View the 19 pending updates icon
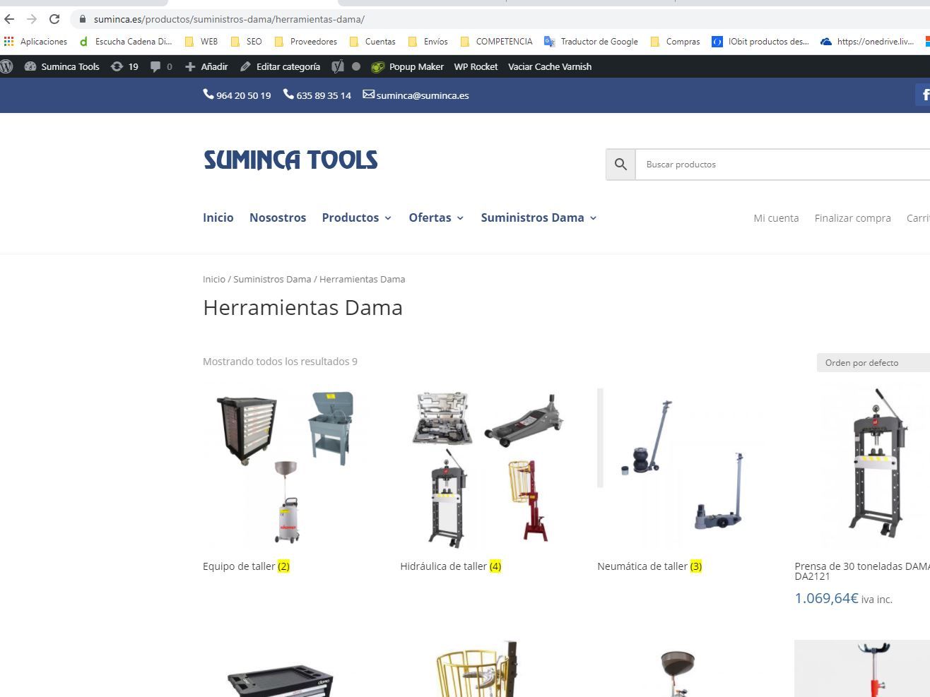Screen dimensions: 930x697 tap(124, 66)
